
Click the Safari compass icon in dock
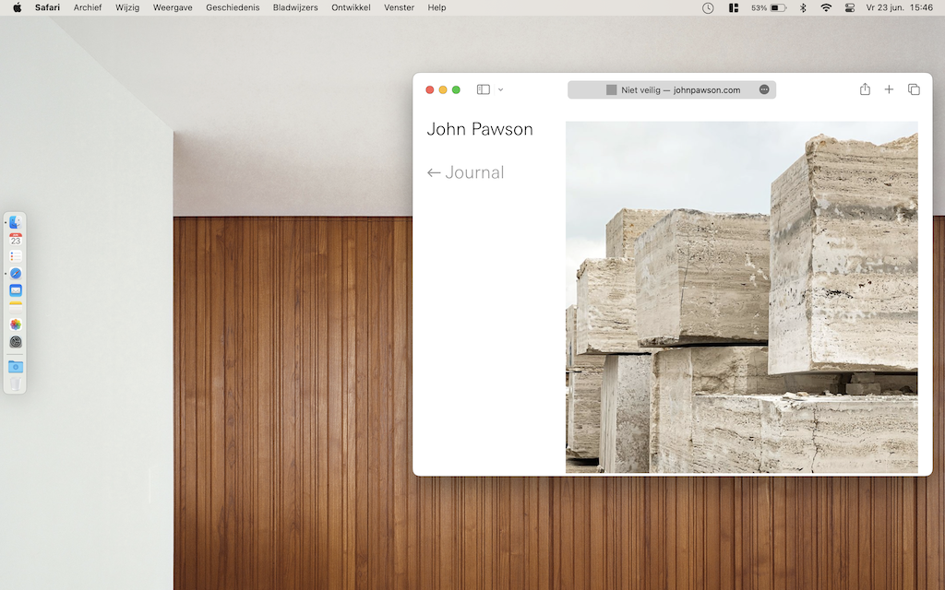pos(16,273)
